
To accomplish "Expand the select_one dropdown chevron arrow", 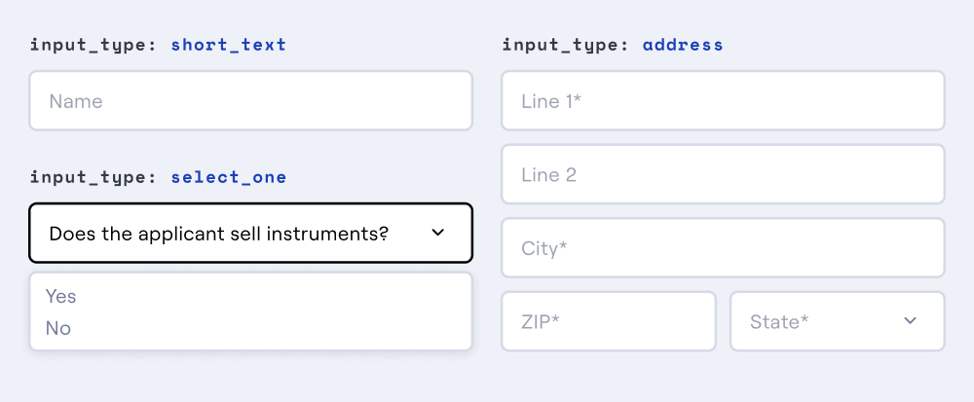I will pyautogui.click(x=437, y=233).
